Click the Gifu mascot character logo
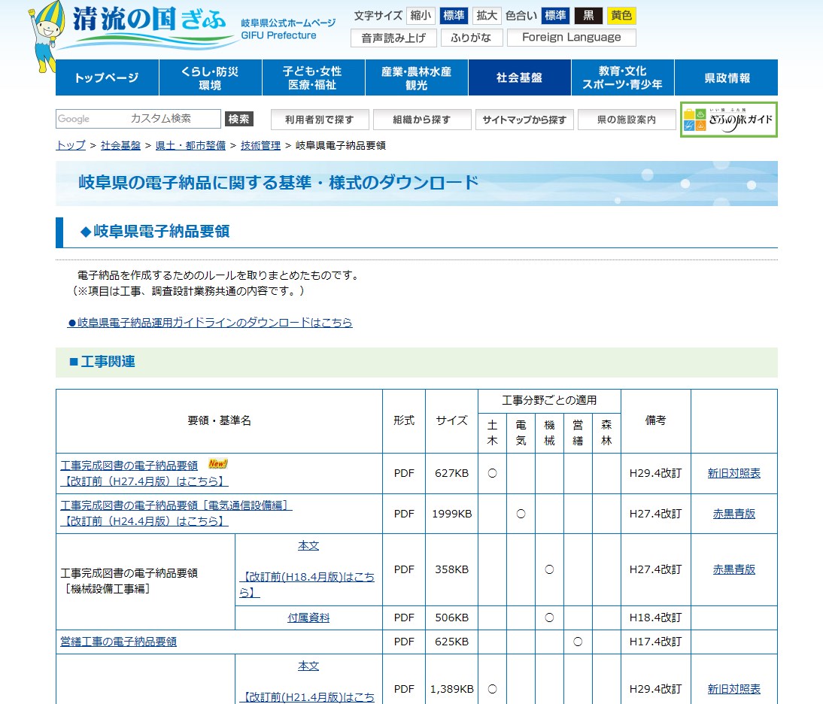The image size is (823, 704). point(47,38)
